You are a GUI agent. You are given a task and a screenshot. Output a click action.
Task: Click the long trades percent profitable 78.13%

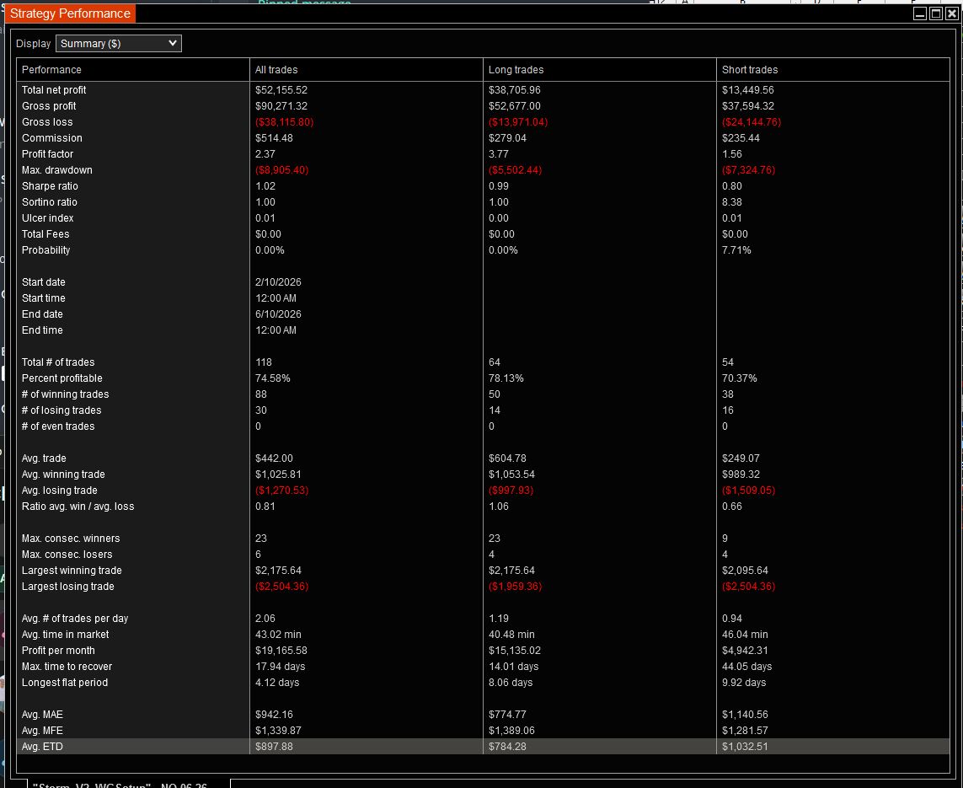click(x=506, y=378)
